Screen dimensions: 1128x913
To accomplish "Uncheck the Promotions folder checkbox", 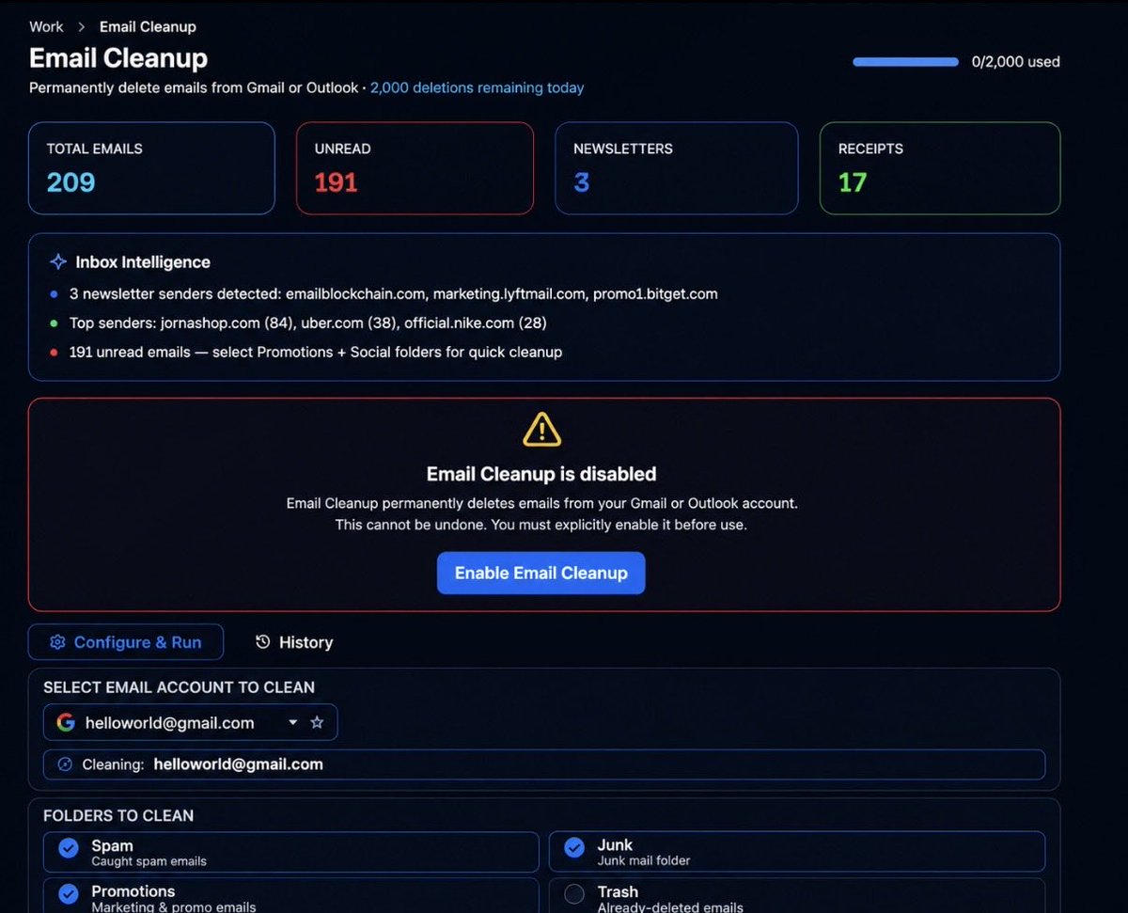I will click(69, 894).
